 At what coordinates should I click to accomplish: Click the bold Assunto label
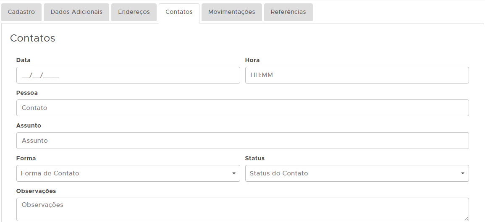click(29, 125)
